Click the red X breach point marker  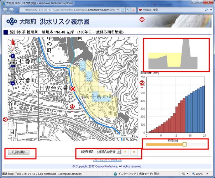(73, 89)
